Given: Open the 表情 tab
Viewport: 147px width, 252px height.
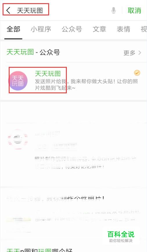Looking at the screenshot, I should [123, 29].
